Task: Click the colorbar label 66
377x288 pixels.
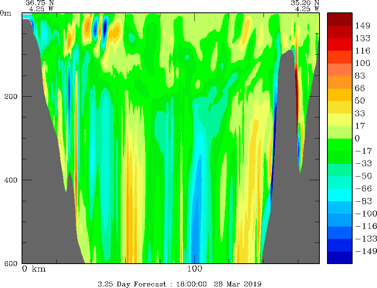Action: [x=360, y=88]
